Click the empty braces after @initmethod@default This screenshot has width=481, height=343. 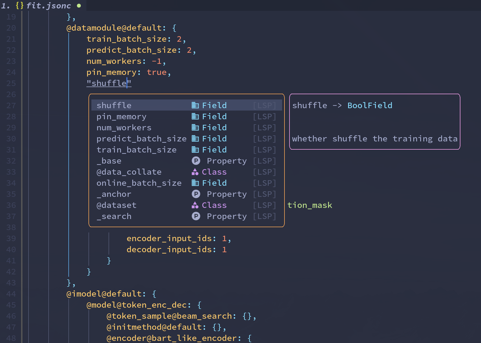coord(217,327)
